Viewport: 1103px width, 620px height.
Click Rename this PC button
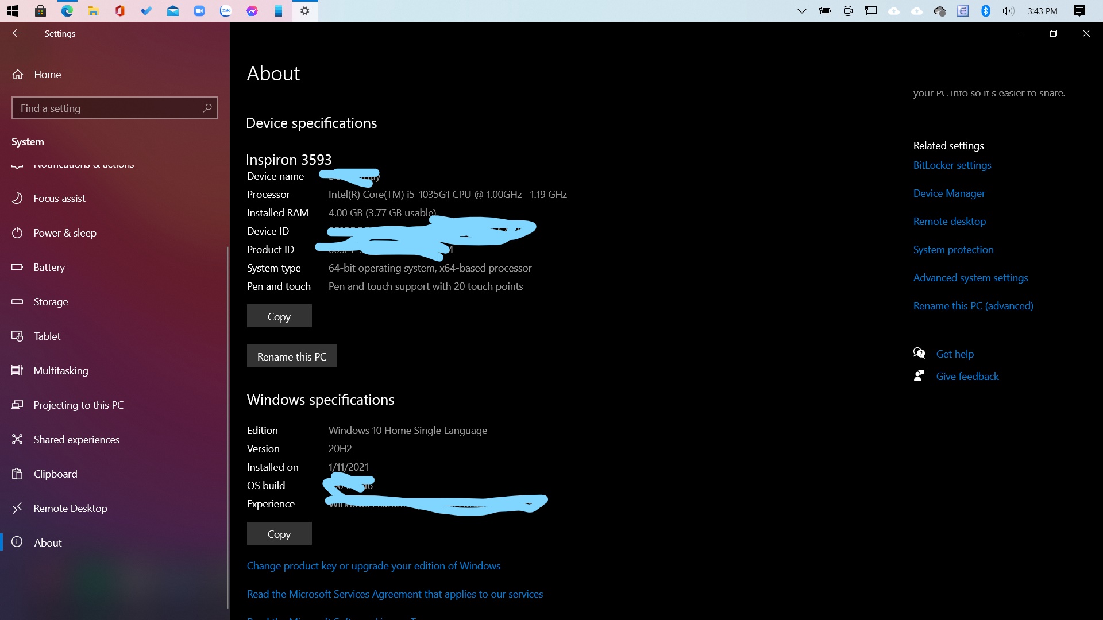(x=292, y=356)
